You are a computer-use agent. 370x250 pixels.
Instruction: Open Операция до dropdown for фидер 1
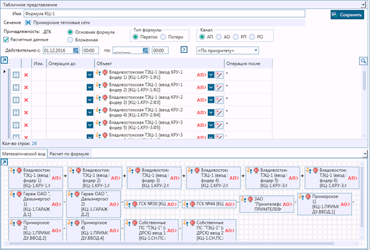coord(90,75)
